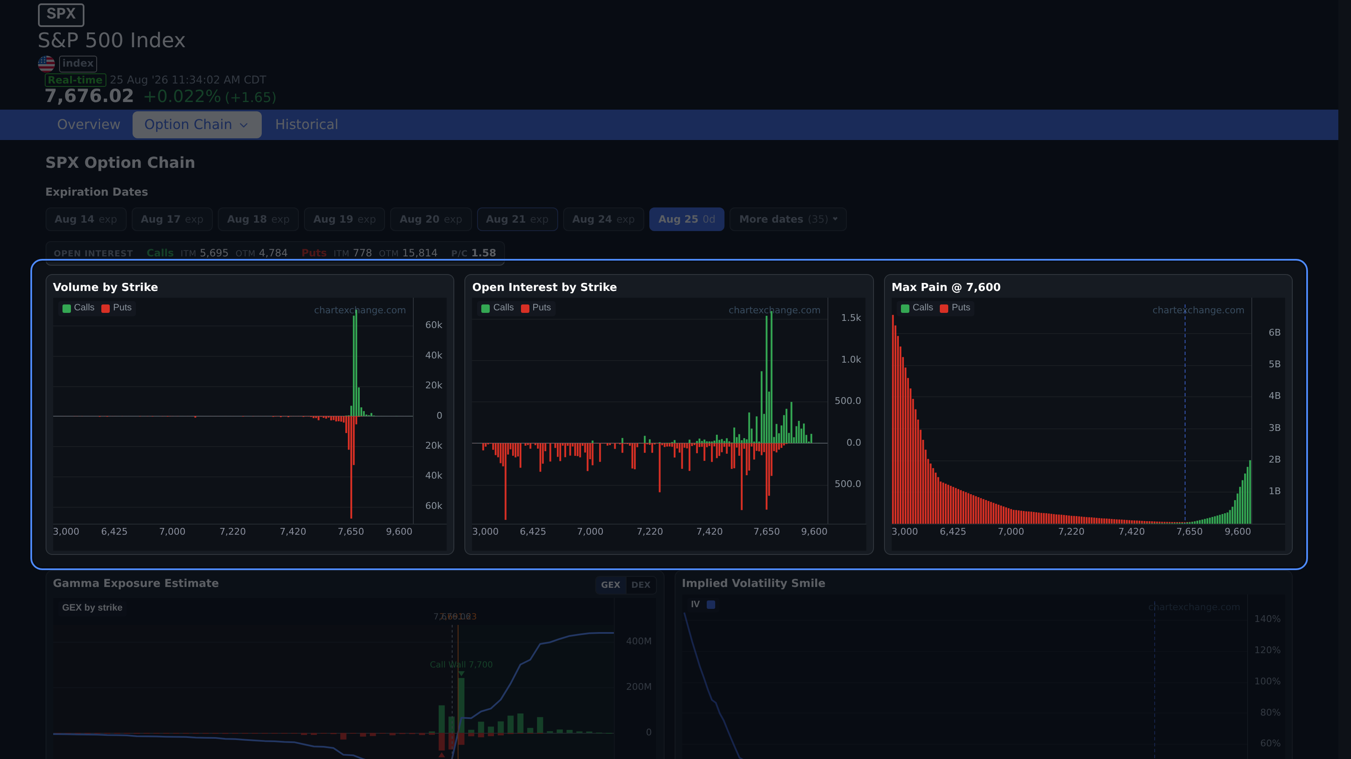The width and height of the screenshot is (1351, 759).
Task: Expand the Option Chain tab dropdown
Action: pyautogui.click(x=197, y=125)
